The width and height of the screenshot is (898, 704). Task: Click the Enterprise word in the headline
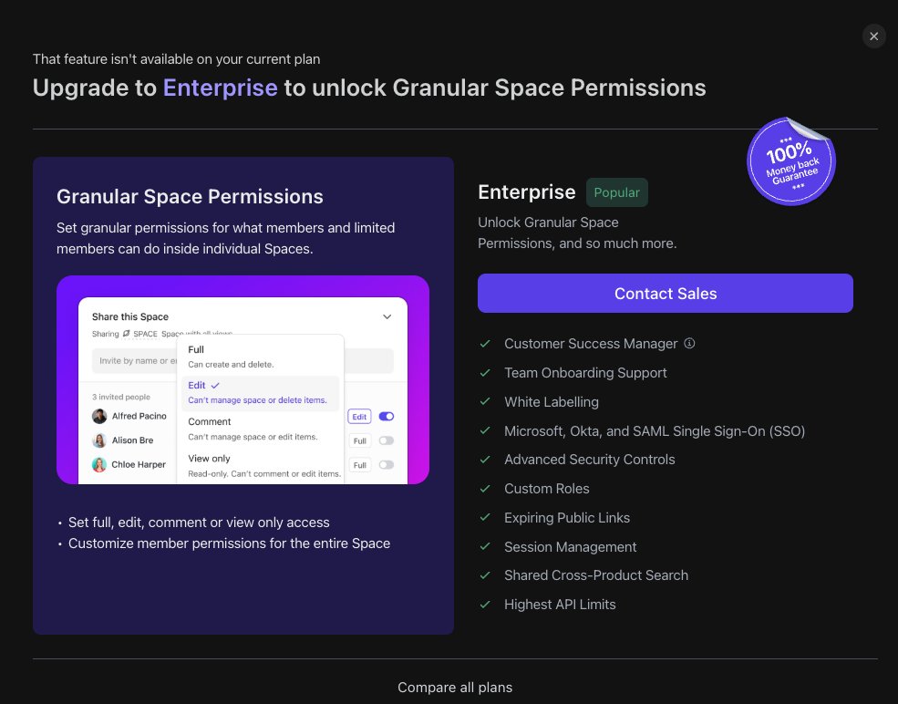(x=220, y=88)
